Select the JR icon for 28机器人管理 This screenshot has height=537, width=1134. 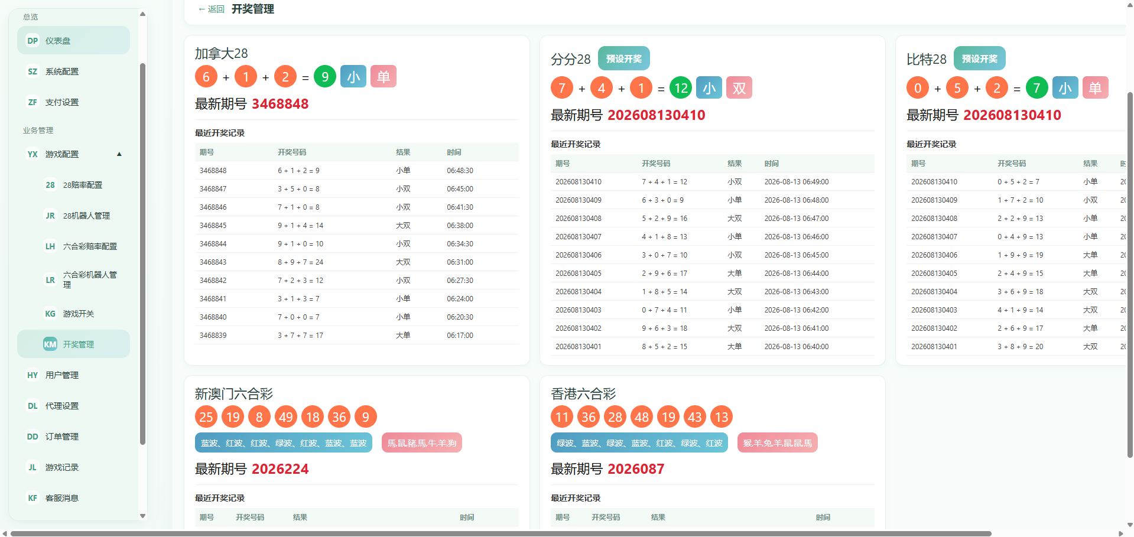pos(50,216)
